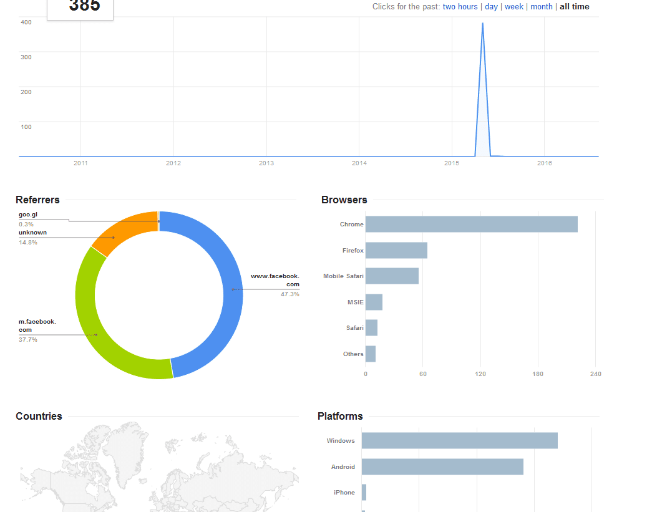Show clicks for the past month

click(x=542, y=7)
